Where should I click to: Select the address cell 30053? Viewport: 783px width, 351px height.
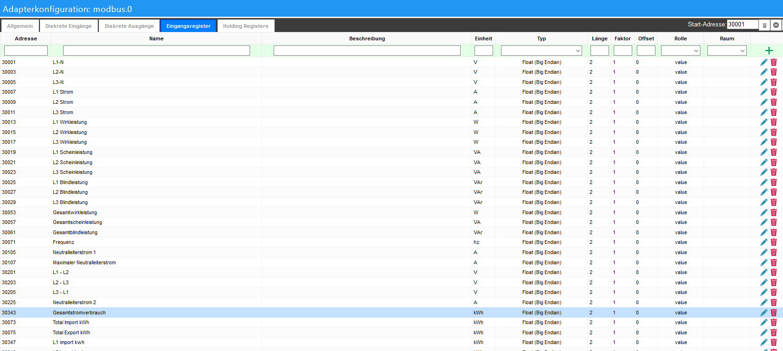[9, 212]
